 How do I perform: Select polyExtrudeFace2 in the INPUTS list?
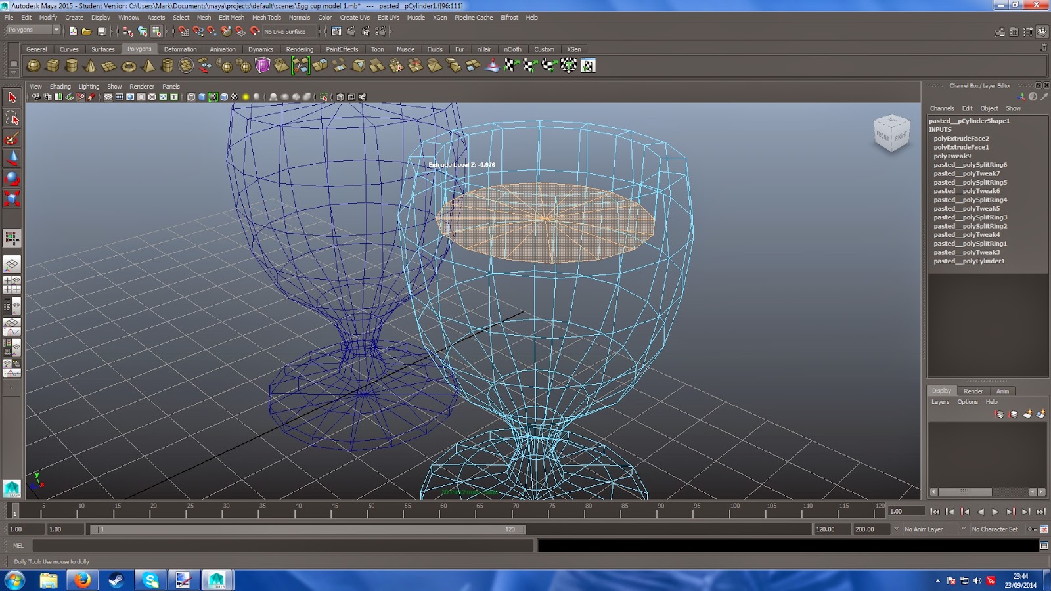tap(961, 139)
